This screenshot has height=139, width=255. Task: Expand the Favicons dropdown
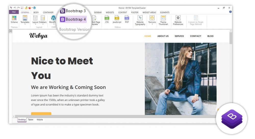click(152, 24)
